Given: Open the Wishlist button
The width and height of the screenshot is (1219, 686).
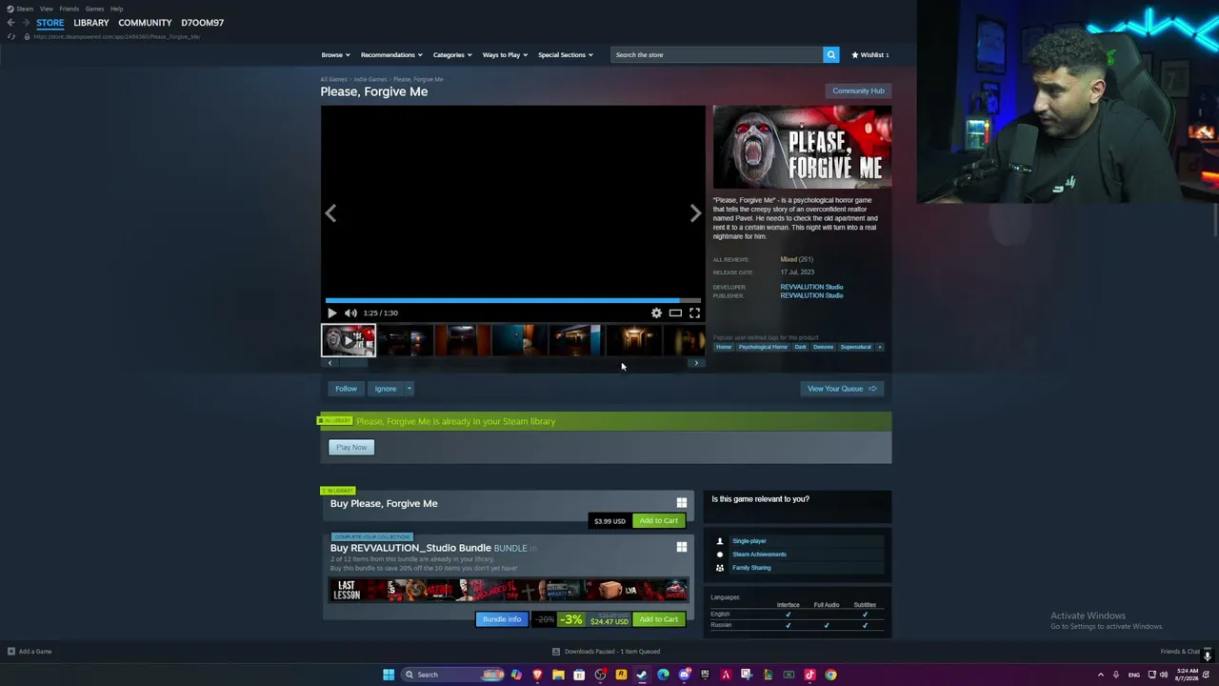Looking at the screenshot, I should pos(870,54).
